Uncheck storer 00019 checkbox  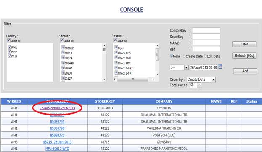pyautogui.click(x=63, y=53)
